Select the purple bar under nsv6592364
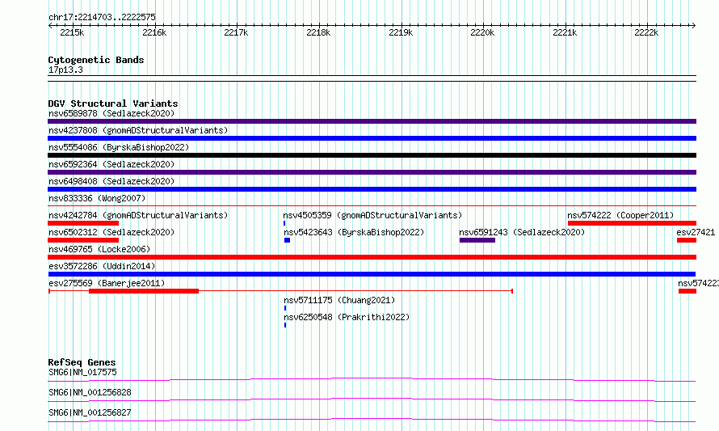 click(372, 172)
